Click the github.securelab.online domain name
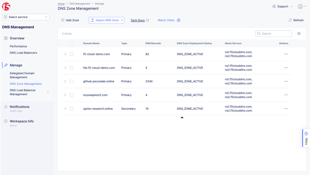The image size is (310, 175). pos(98,81)
